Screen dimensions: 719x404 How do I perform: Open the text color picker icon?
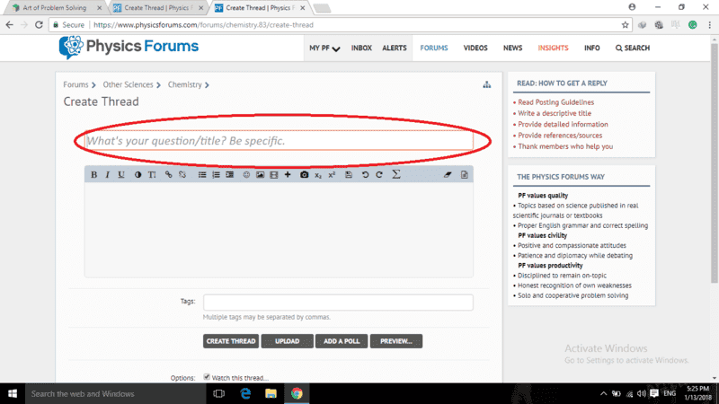(138, 174)
